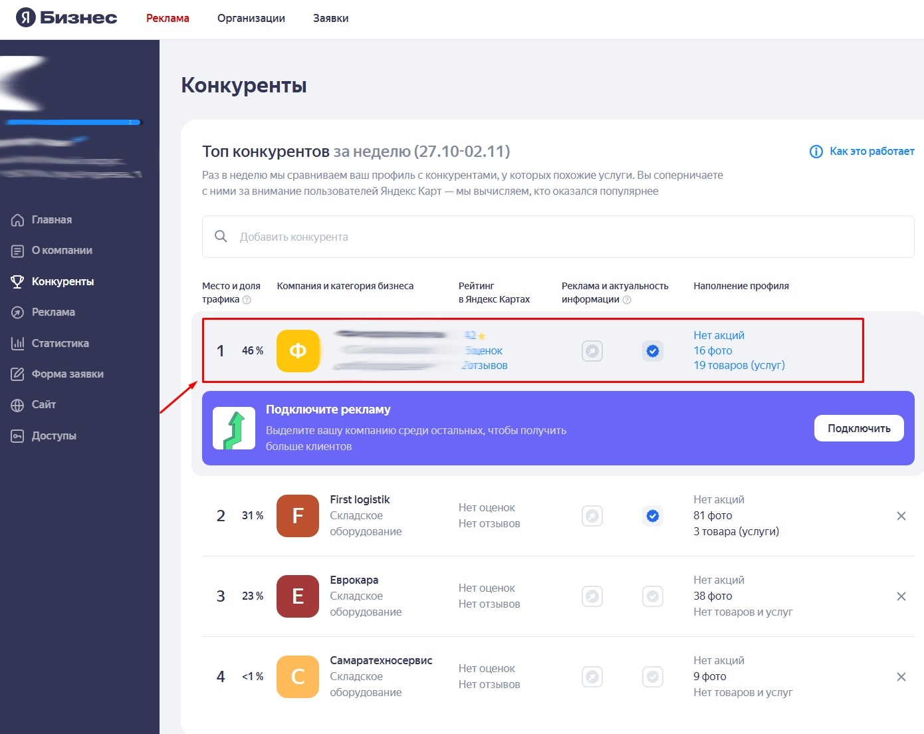Click the help icon next to трафика
924x734 pixels.
click(x=247, y=300)
